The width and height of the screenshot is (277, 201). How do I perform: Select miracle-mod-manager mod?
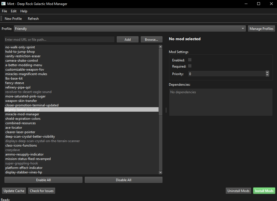click(81, 114)
